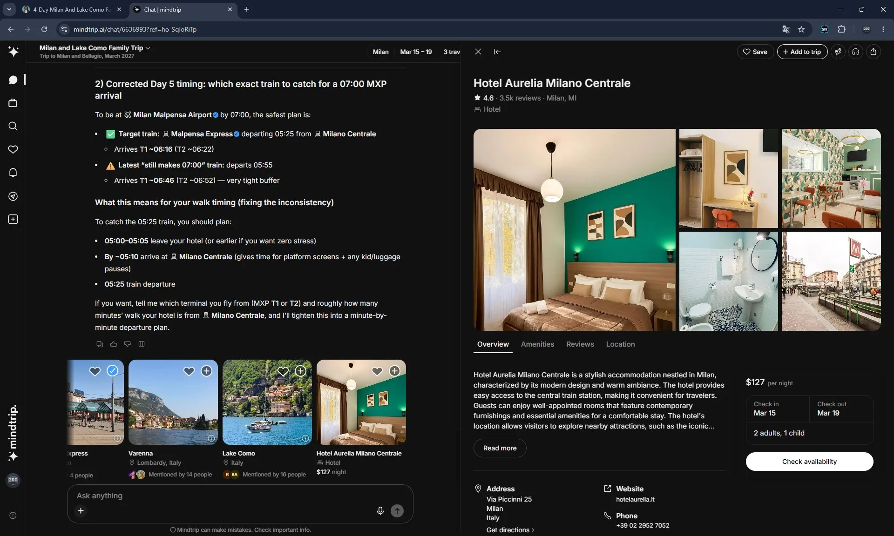The height and width of the screenshot is (536, 894).
Task: Click Check availability button
Action: (809, 462)
